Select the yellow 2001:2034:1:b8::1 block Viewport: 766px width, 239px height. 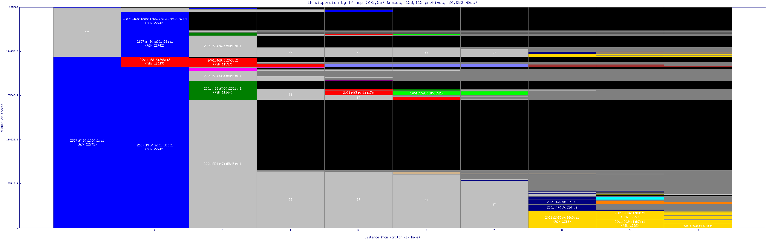(630, 215)
